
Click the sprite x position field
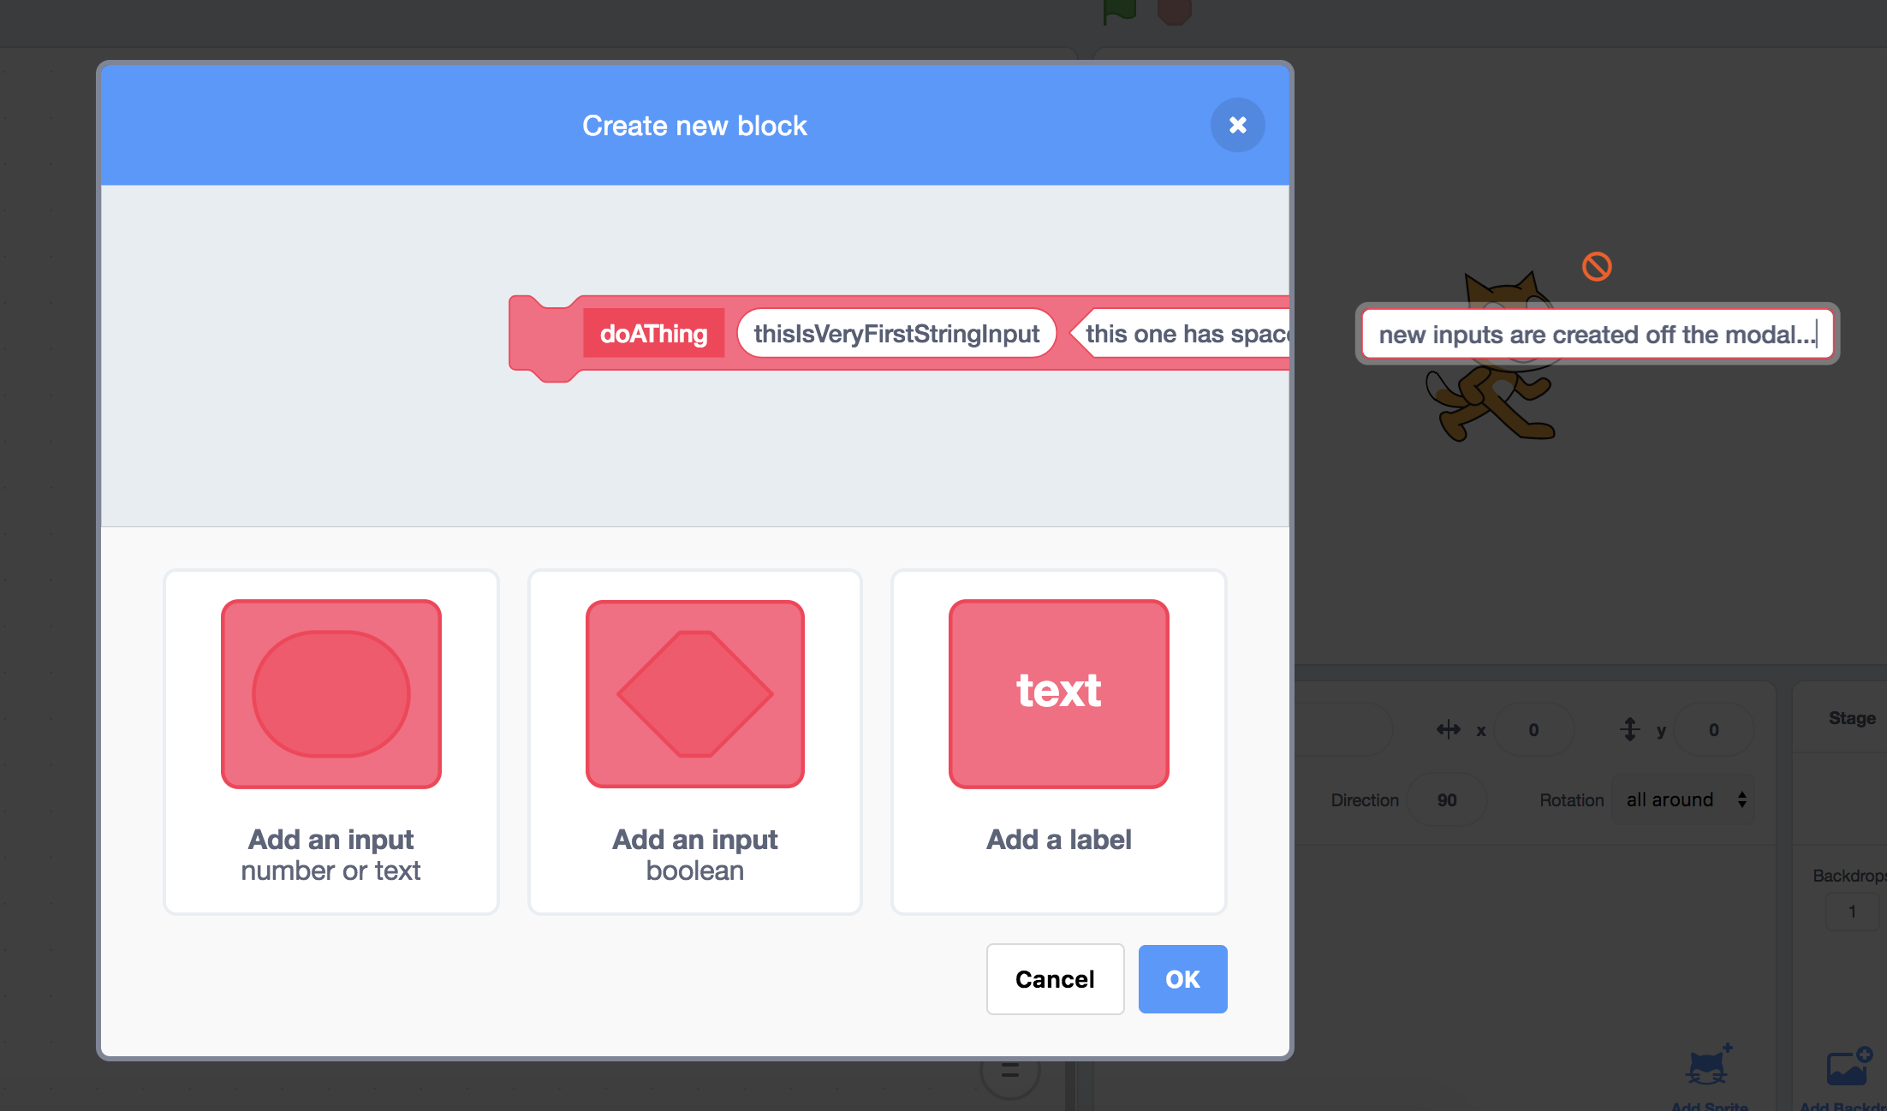(1533, 729)
